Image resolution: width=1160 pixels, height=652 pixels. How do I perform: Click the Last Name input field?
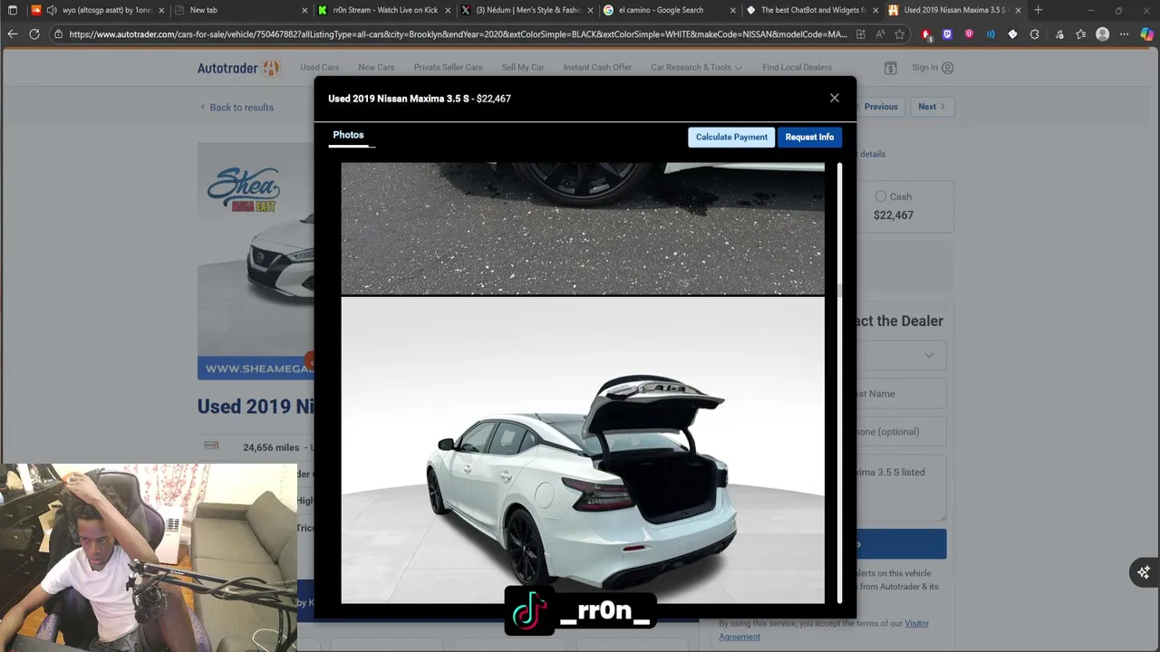900,393
